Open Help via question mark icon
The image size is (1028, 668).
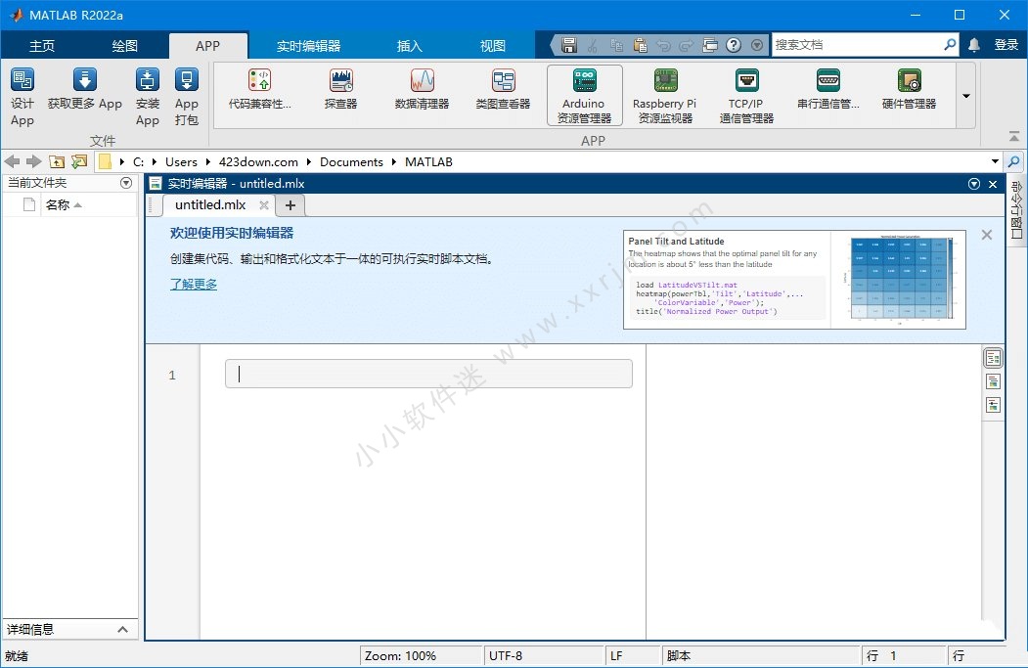pyautogui.click(x=734, y=45)
